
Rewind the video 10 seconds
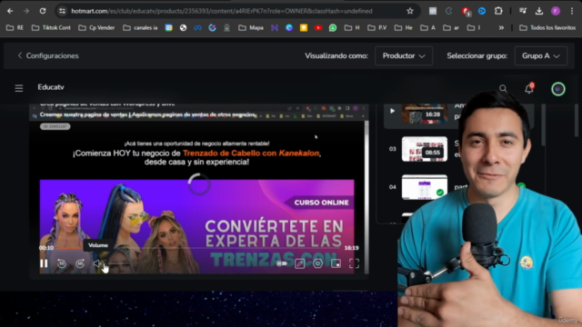click(62, 263)
